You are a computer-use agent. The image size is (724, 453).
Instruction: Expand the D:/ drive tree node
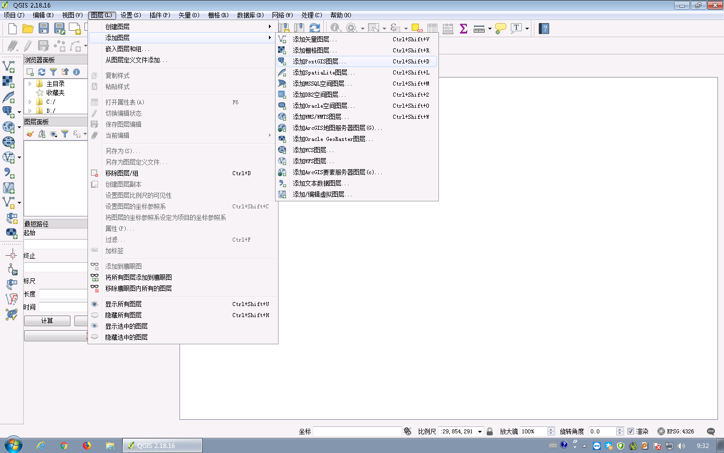click(x=30, y=111)
